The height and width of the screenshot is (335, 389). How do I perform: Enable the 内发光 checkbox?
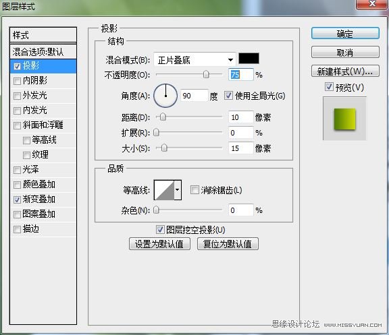pos(17,111)
